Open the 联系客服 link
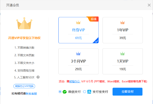 tap(31, 94)
